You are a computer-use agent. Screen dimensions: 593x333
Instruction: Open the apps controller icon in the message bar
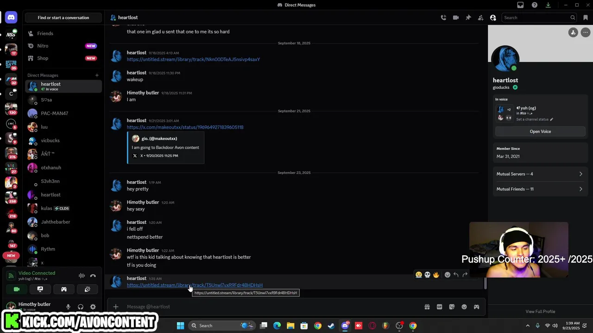[x=476, y=307]
